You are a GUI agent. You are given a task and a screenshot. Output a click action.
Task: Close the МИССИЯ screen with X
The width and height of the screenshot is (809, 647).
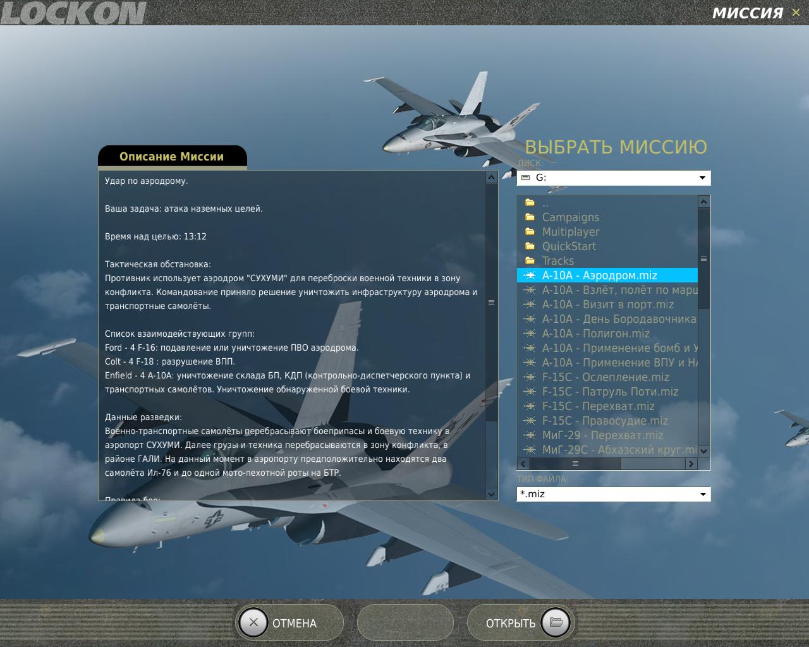click(796, 13)
